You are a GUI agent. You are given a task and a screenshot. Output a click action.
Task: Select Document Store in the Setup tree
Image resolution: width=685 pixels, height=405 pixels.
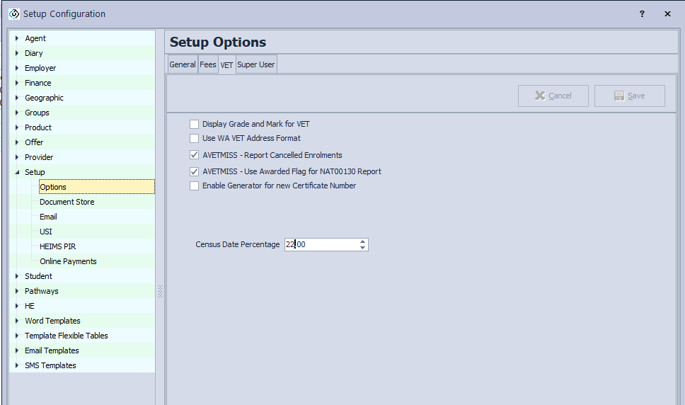coord(67,202)
